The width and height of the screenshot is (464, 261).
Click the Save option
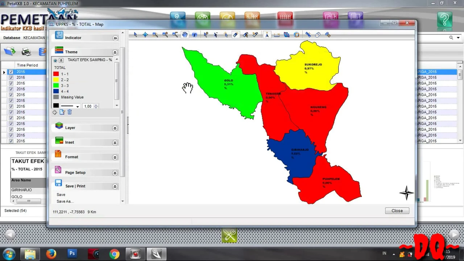click(61, 195)
